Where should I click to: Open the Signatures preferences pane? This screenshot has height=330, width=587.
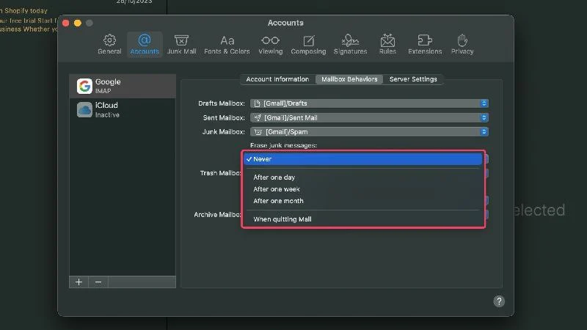click(351, 45)
